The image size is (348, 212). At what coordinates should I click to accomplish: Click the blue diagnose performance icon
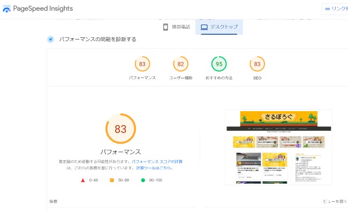[x=51, y=40]
